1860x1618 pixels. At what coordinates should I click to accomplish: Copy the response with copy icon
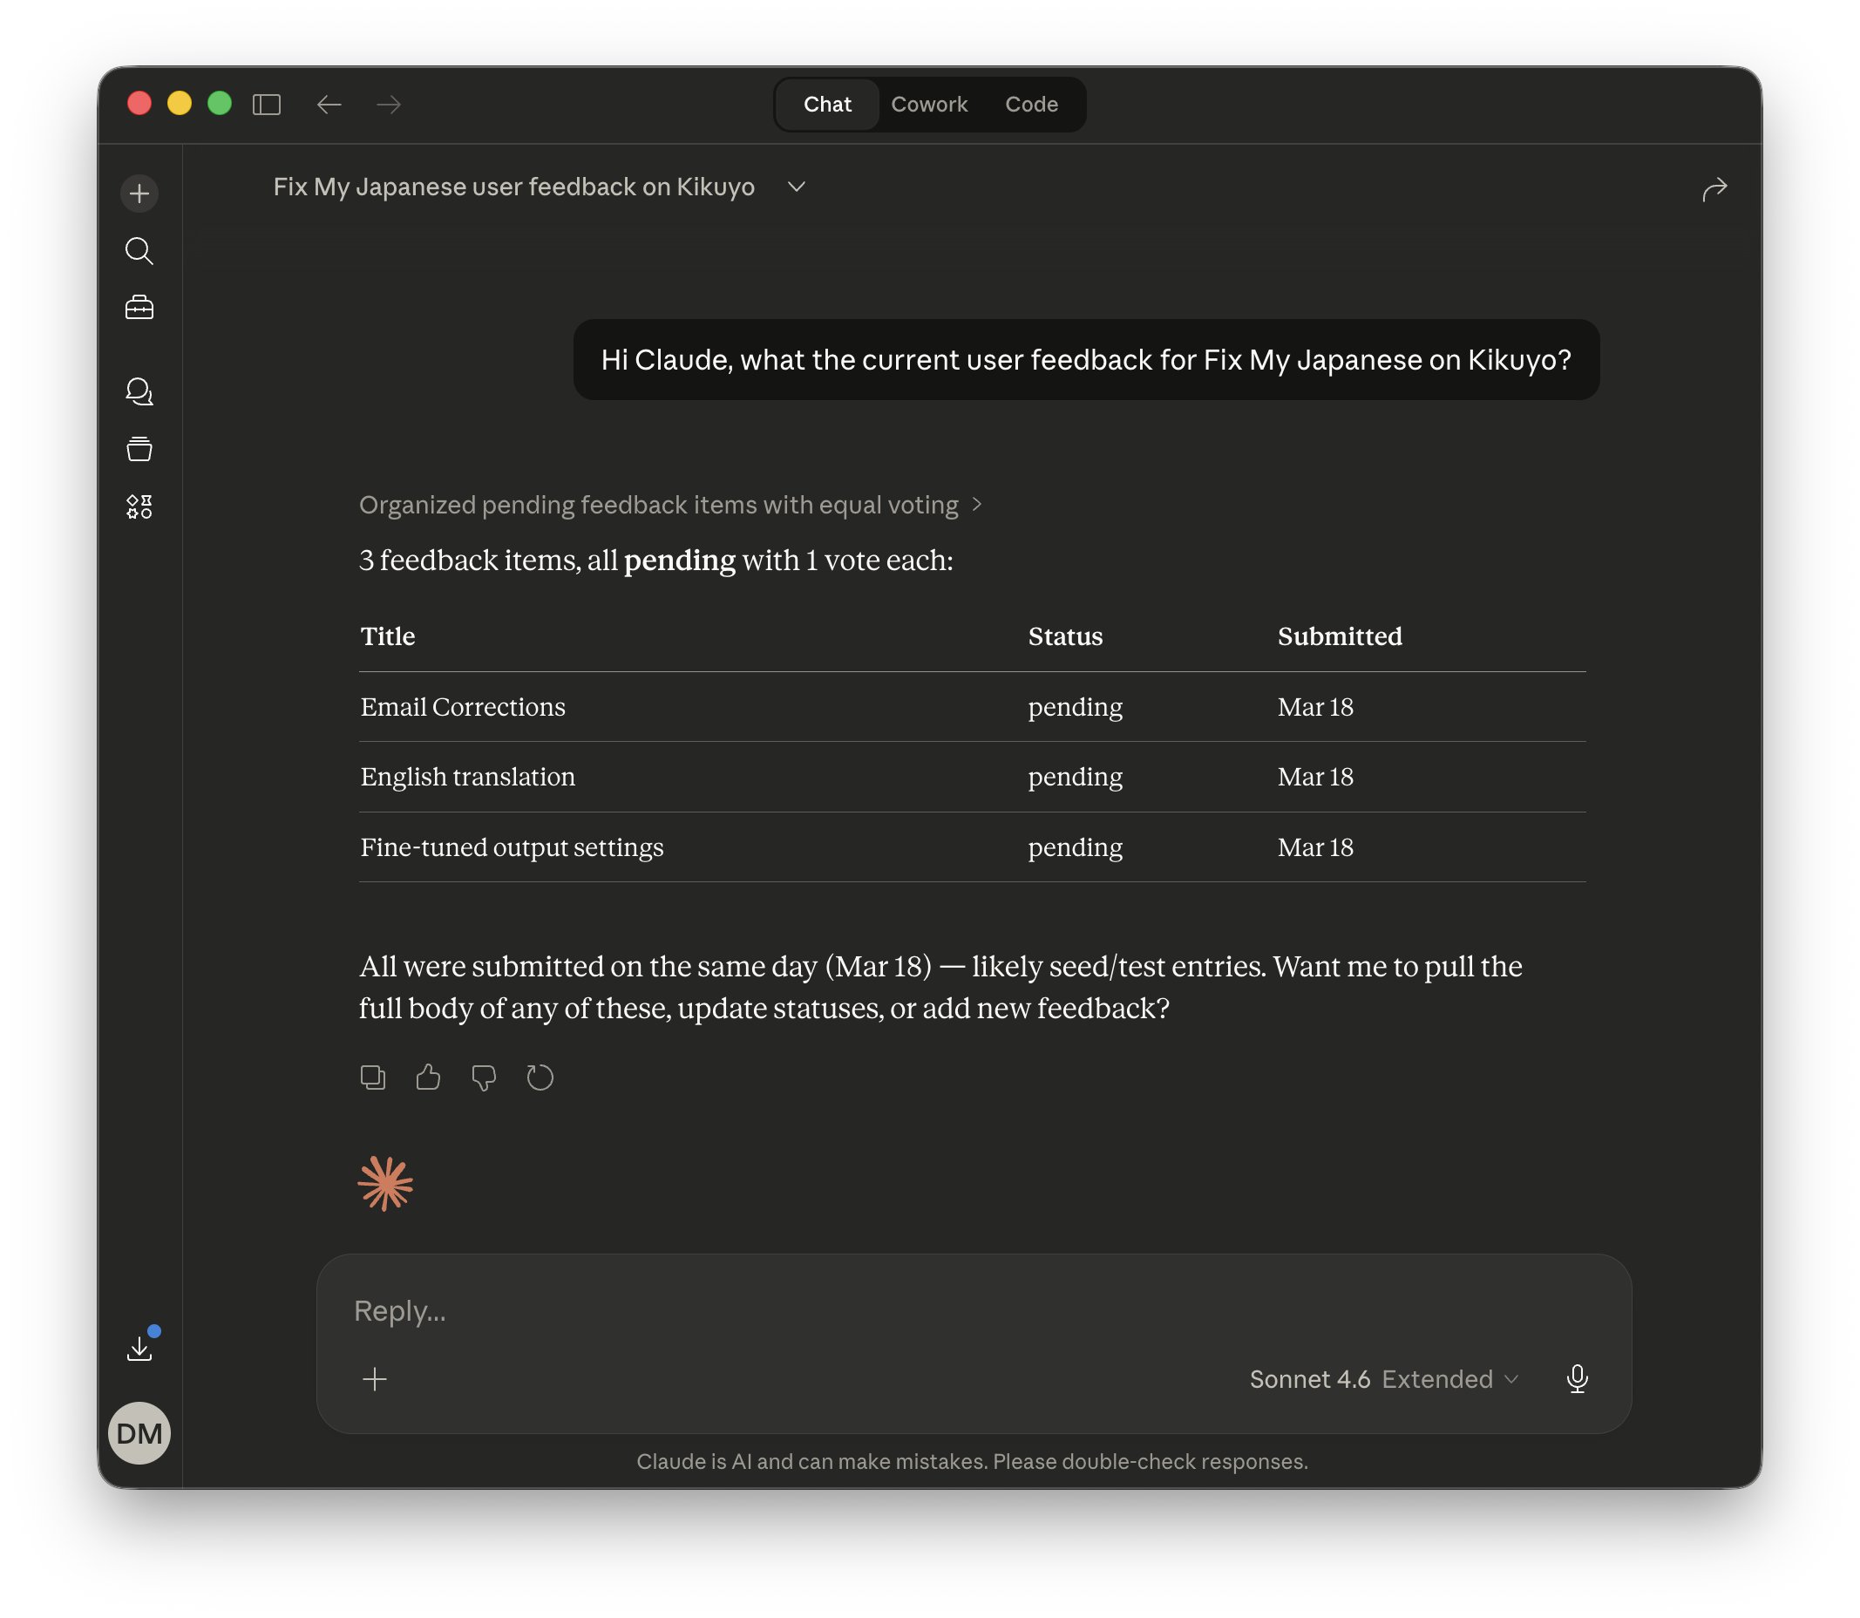pos(373,1078)
